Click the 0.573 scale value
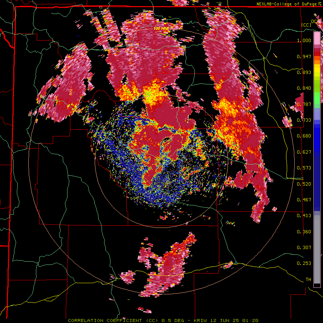 304,168
